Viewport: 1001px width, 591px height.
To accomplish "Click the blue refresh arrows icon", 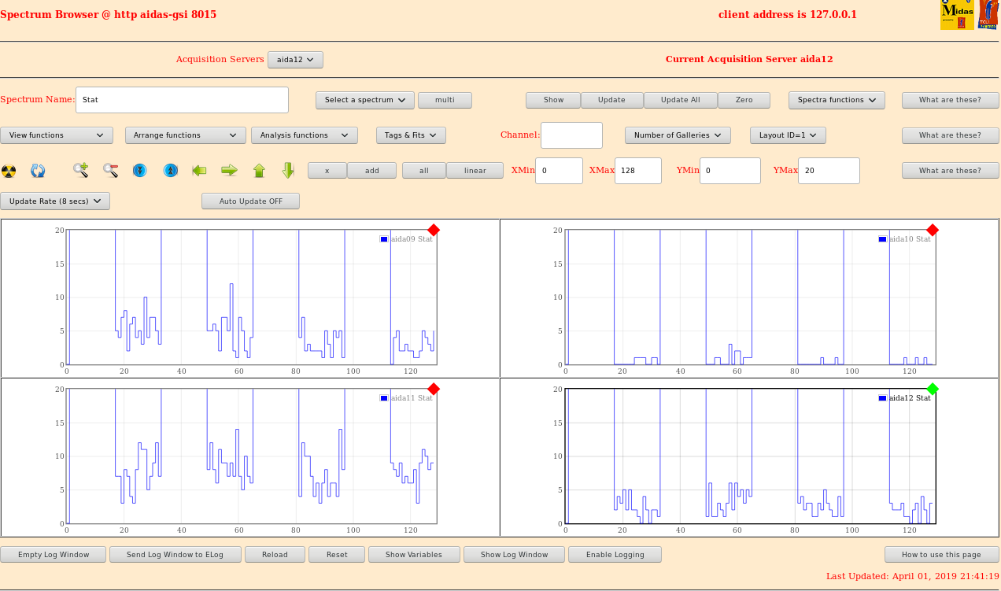I will pyautogui.click(x=38, y=171).
